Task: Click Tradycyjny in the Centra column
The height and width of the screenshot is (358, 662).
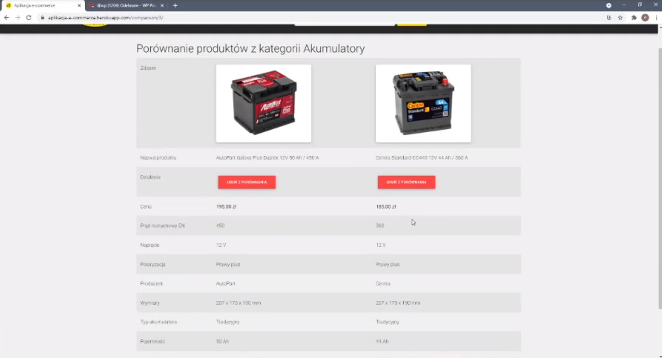Action: pyautogui.click(x=388, y=322)
